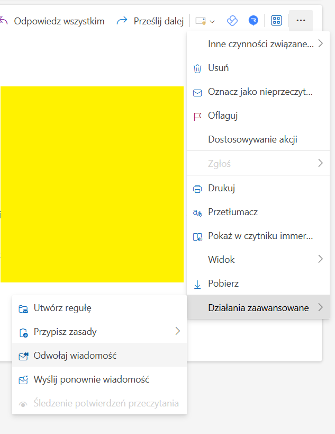Open the three-dots more actions button
The width and height of the screenshot is (335, 434).
pos(301,21)
